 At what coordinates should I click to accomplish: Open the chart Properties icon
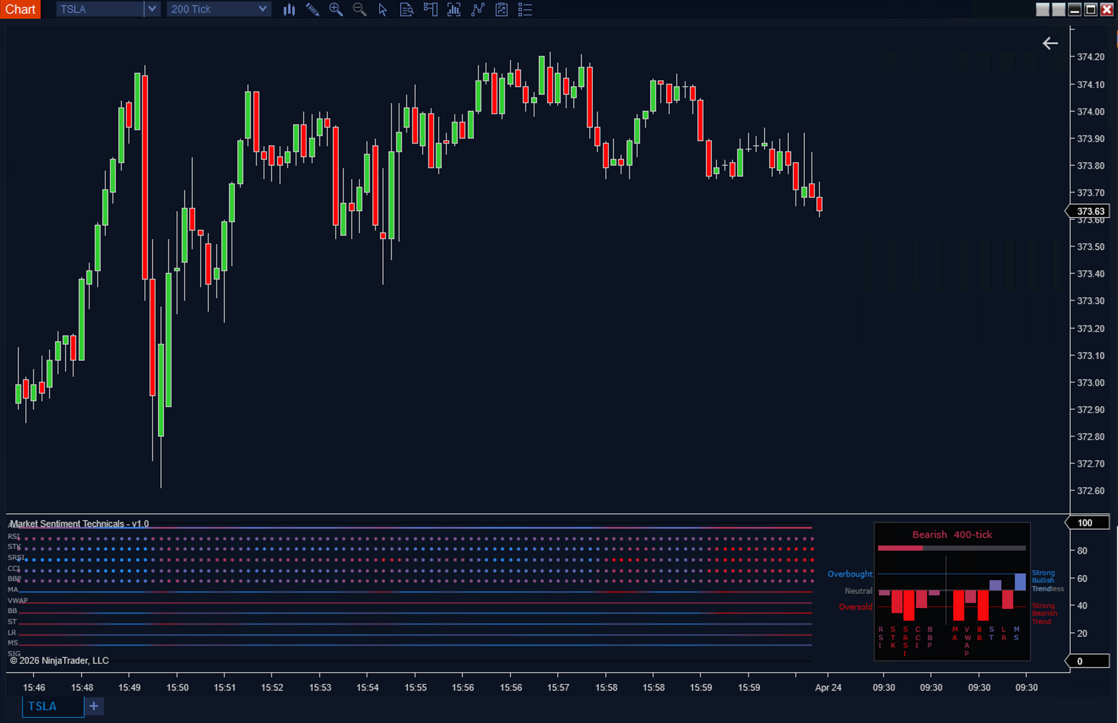[x=502, y=9]
